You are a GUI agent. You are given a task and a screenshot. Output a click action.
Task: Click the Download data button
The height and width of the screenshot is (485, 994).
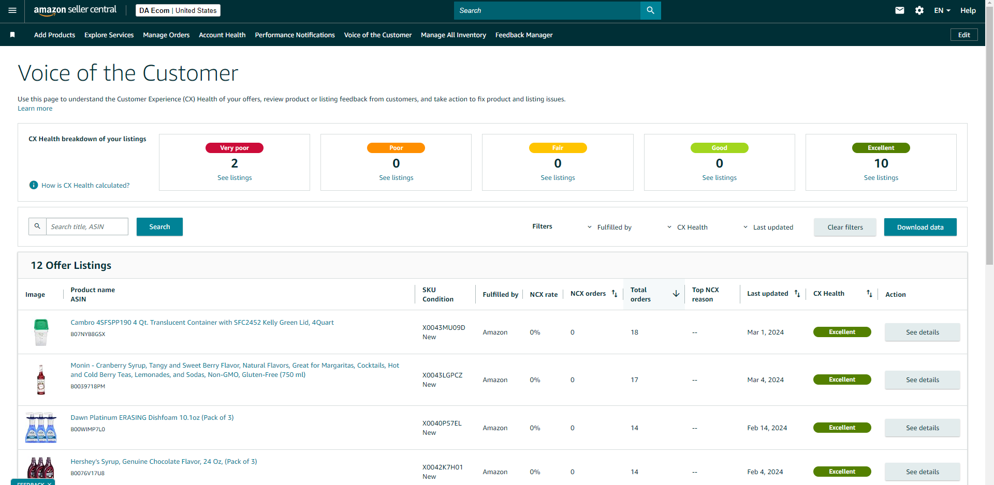point(920,227)
